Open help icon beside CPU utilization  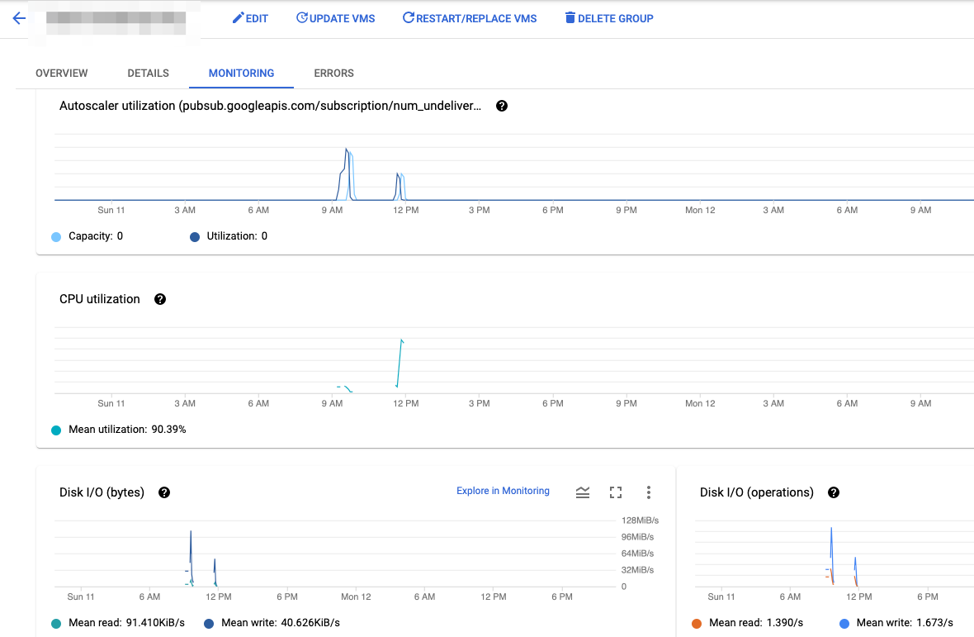coord(160,299)
